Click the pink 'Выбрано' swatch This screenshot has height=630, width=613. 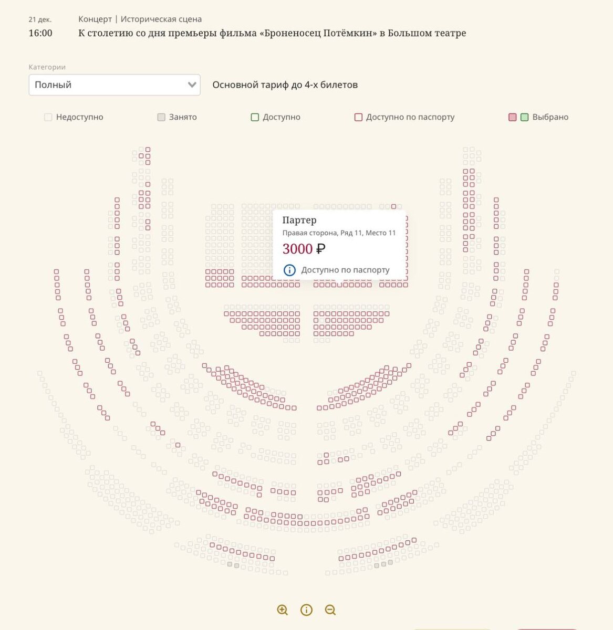coord(513,117)
